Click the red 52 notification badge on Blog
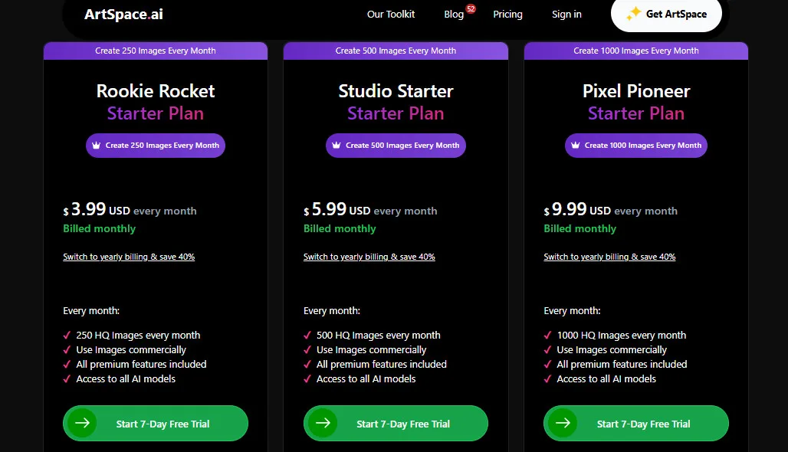This screenshot has width=788, height=452. coord(470,7)
